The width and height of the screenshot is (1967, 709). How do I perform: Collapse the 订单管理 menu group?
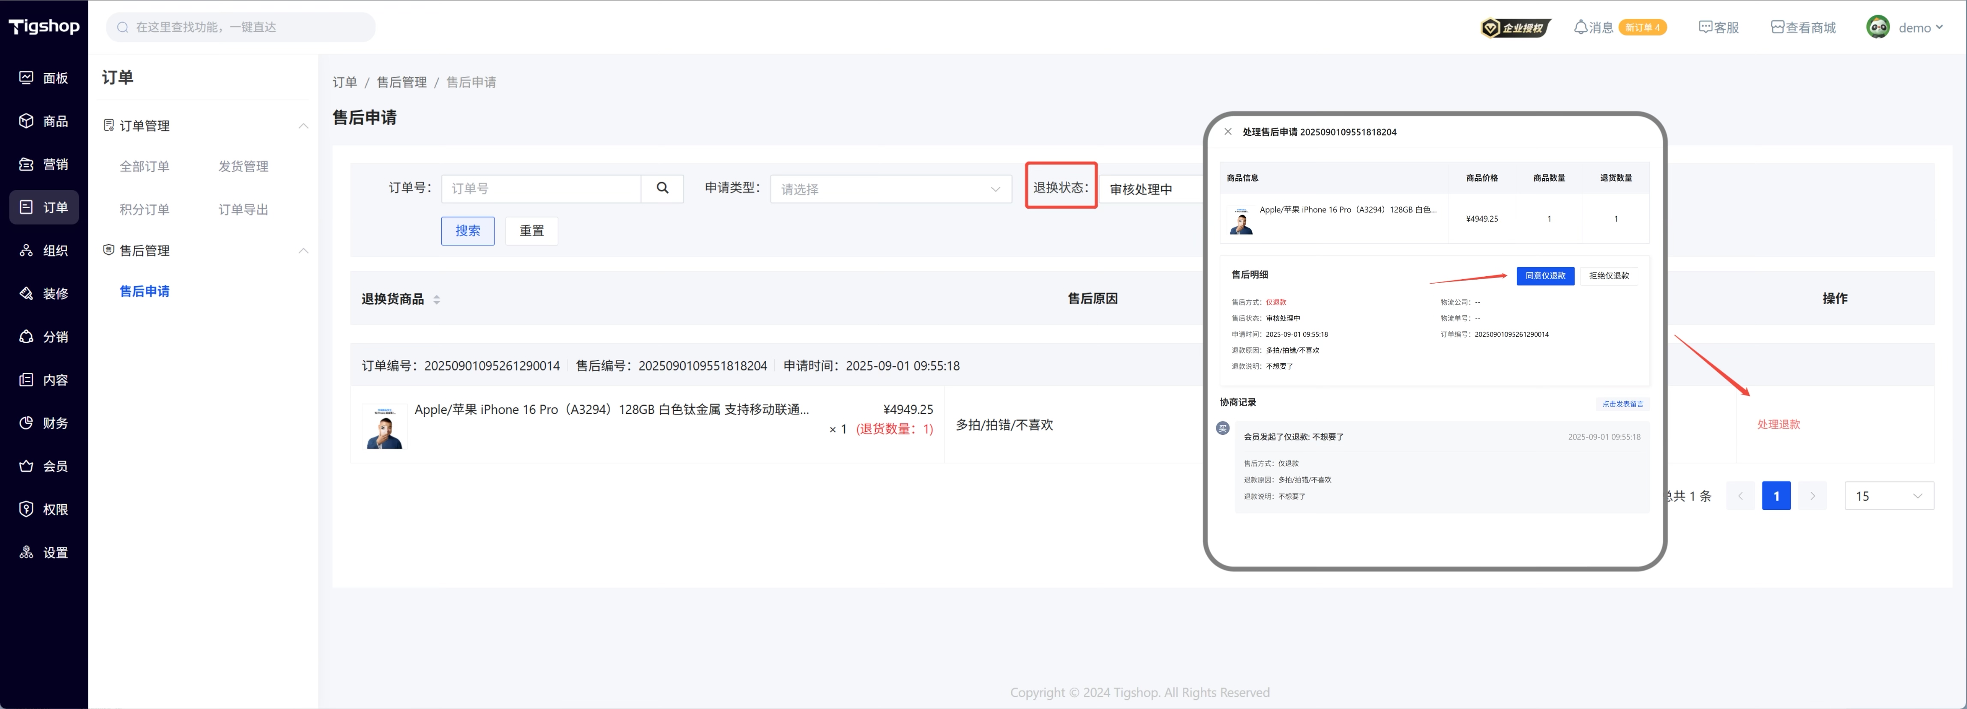pyautogui.click(x=303, y=126)
